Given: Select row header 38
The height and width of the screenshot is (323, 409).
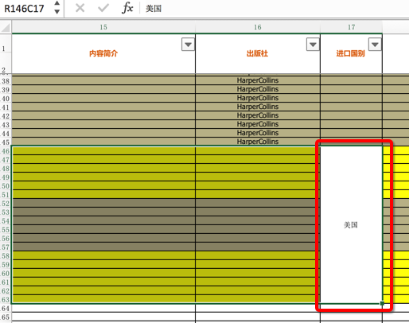Looking at the screenshot, I should coord(6,81).
